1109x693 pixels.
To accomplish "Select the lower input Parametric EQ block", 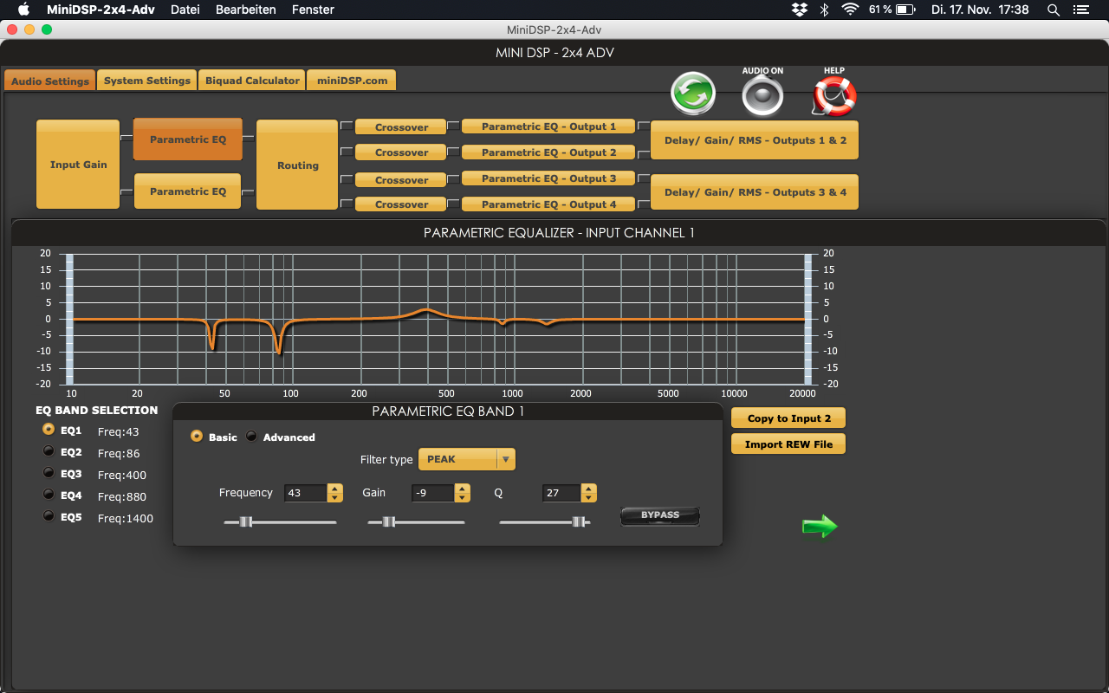I will [188, 191].
